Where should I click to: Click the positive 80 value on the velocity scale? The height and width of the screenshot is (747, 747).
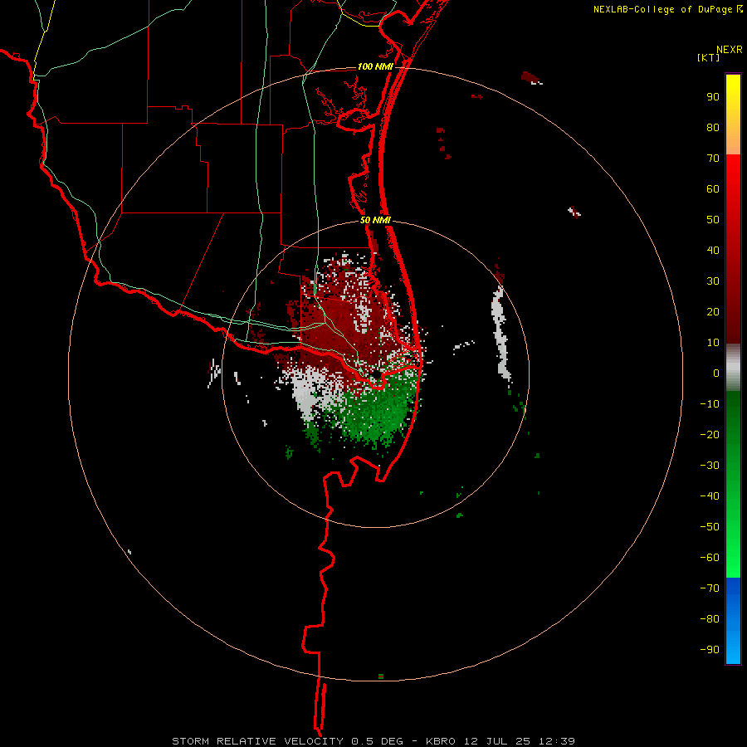[x=713, y=128]
